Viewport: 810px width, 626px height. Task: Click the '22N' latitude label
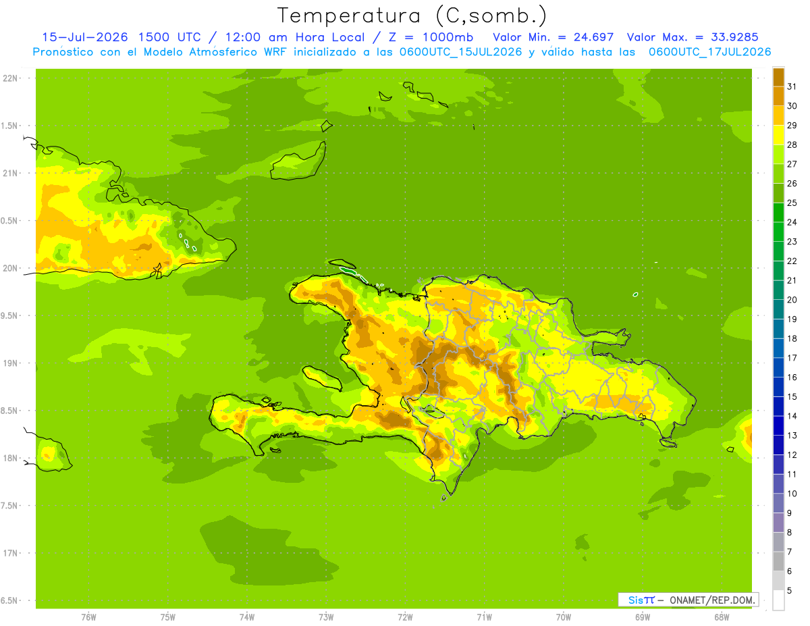(x=11, y=78)
